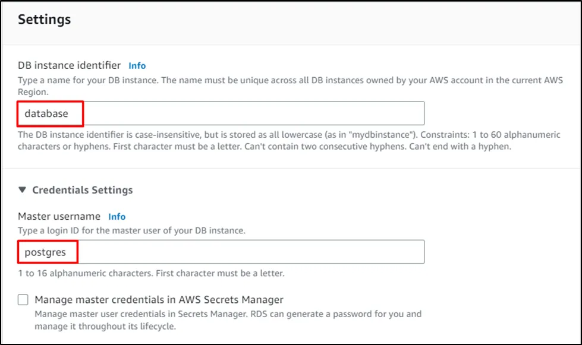Click the Manage master credentials checkbox label

coord(159,300)
